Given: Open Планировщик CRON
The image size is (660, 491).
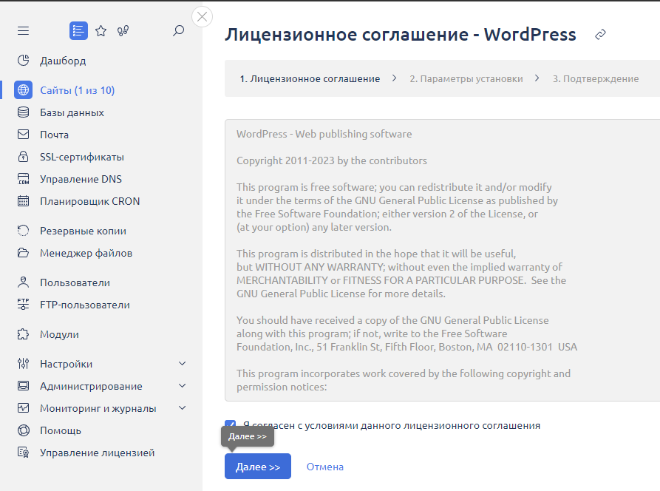Looking at the screenshot, I should pyautogui.click(x=89, y=201).
